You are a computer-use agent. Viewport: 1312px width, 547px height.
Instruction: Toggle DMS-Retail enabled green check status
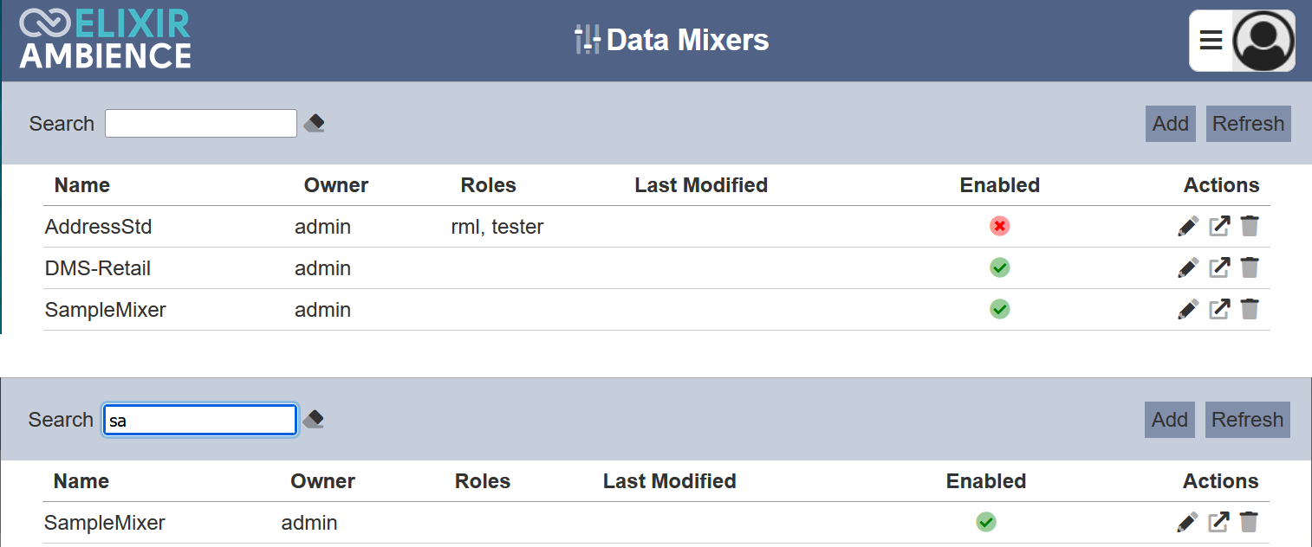[999, 267]
